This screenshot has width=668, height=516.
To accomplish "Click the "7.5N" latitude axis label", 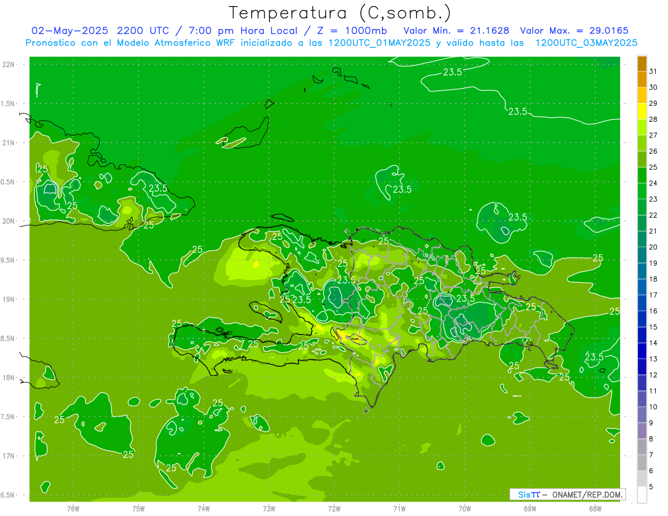I will click(x=8, y=417).
